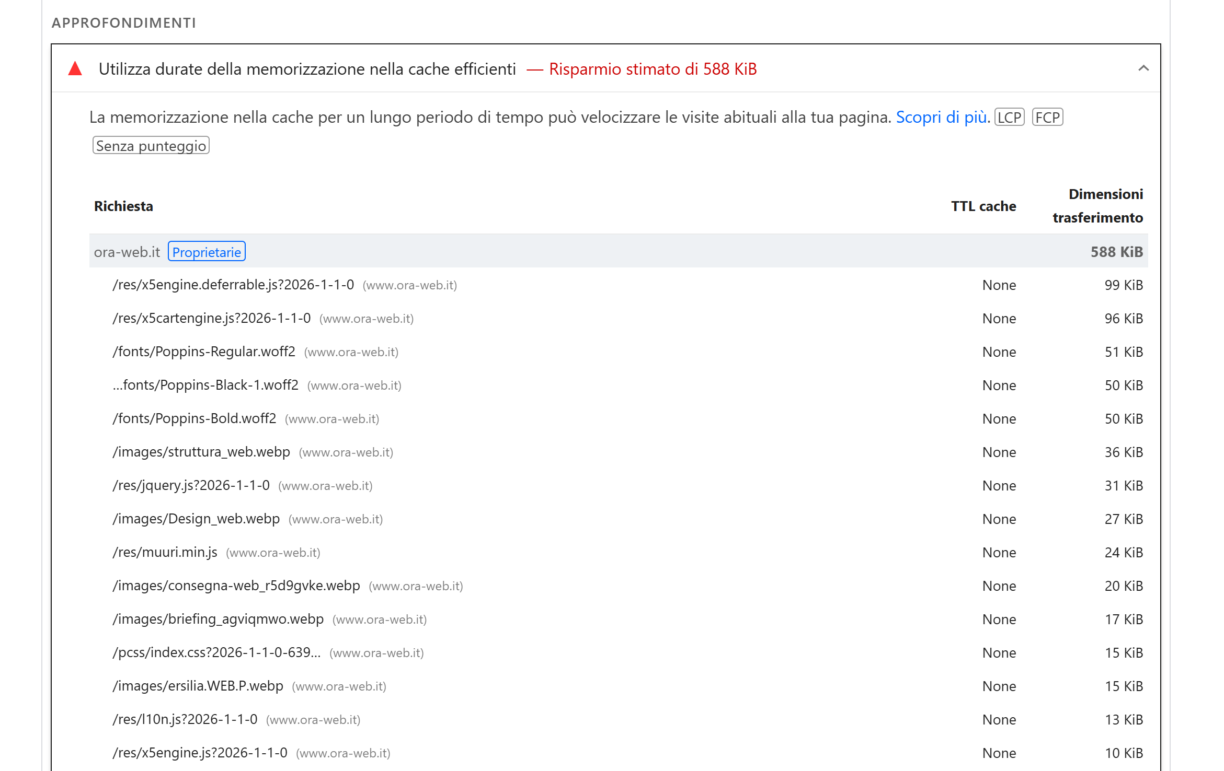Open the l10n.js request link
The image size is (1224, 771).
[185, 719]
